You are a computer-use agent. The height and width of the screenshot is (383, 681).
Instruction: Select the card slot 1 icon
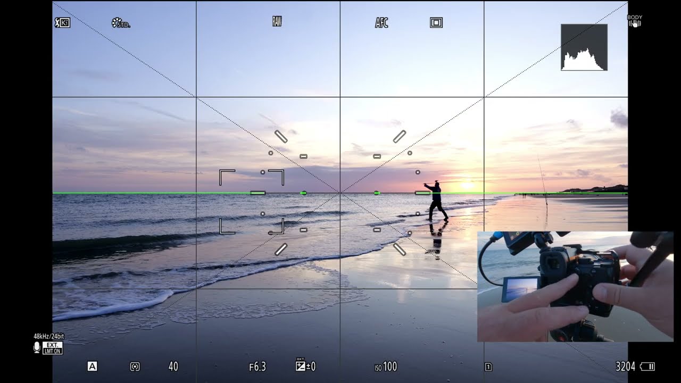488,367
